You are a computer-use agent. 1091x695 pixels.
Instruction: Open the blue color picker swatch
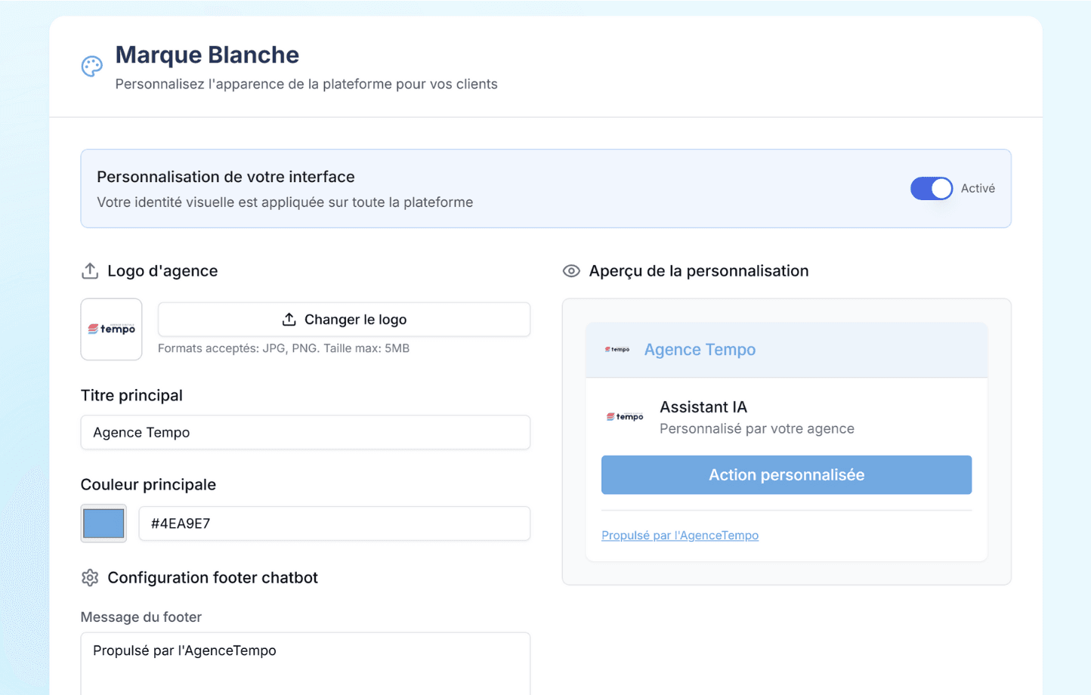104,523
